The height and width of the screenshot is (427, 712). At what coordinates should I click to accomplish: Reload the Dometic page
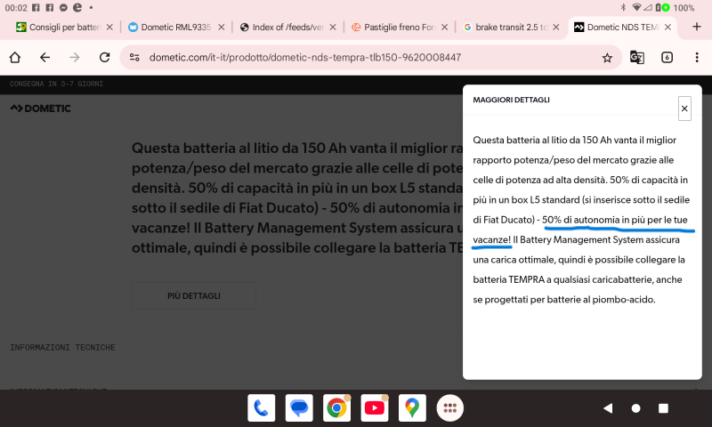(x=104, y=58)
